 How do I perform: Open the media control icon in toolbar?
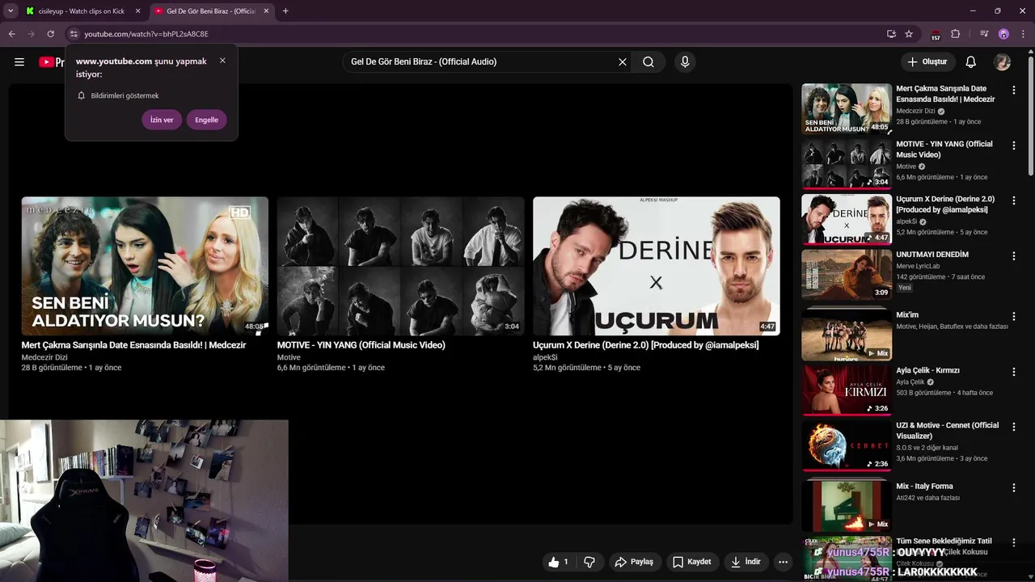click(984, 34)
